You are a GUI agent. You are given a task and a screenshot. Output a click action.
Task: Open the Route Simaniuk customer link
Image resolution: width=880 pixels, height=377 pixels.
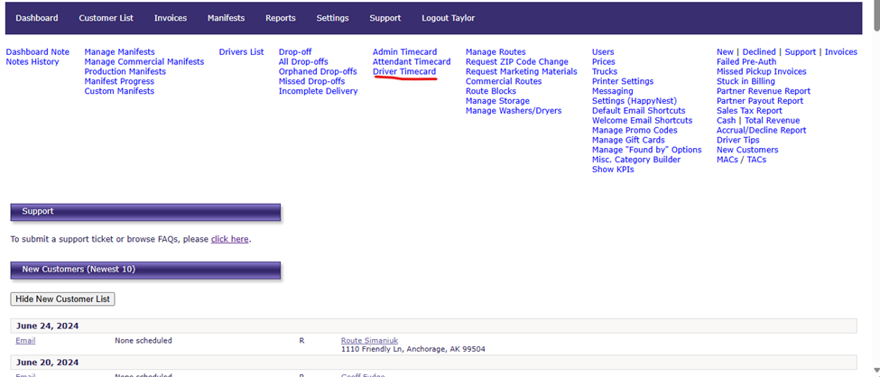coord(369,341)
